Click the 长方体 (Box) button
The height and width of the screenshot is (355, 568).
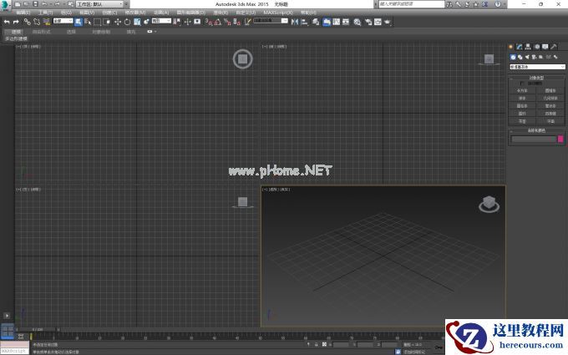pos(522,90)
